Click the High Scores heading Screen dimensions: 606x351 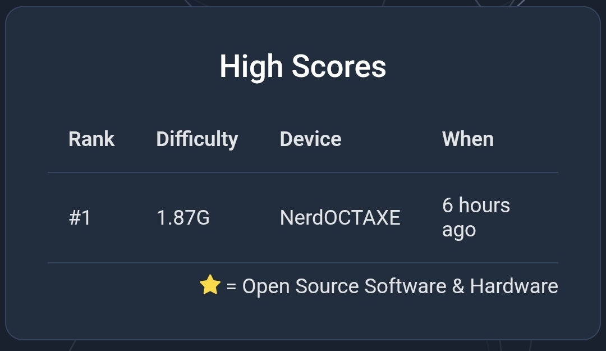[x=302, y=66]
